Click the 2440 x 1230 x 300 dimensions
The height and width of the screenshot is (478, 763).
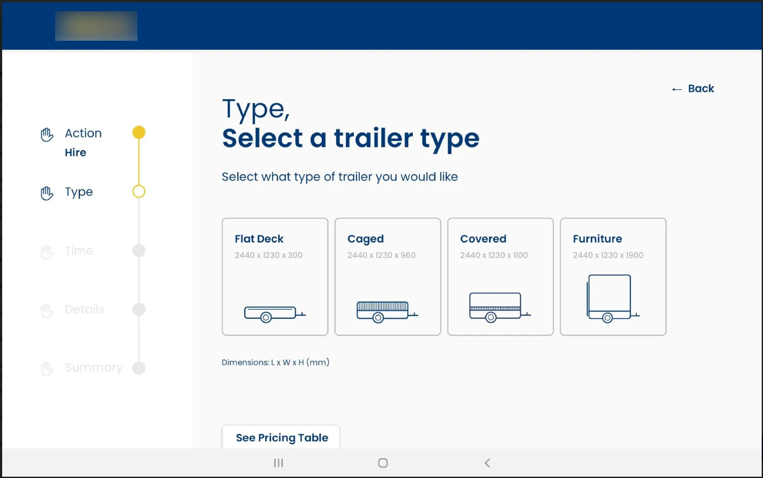pos(269,255)
